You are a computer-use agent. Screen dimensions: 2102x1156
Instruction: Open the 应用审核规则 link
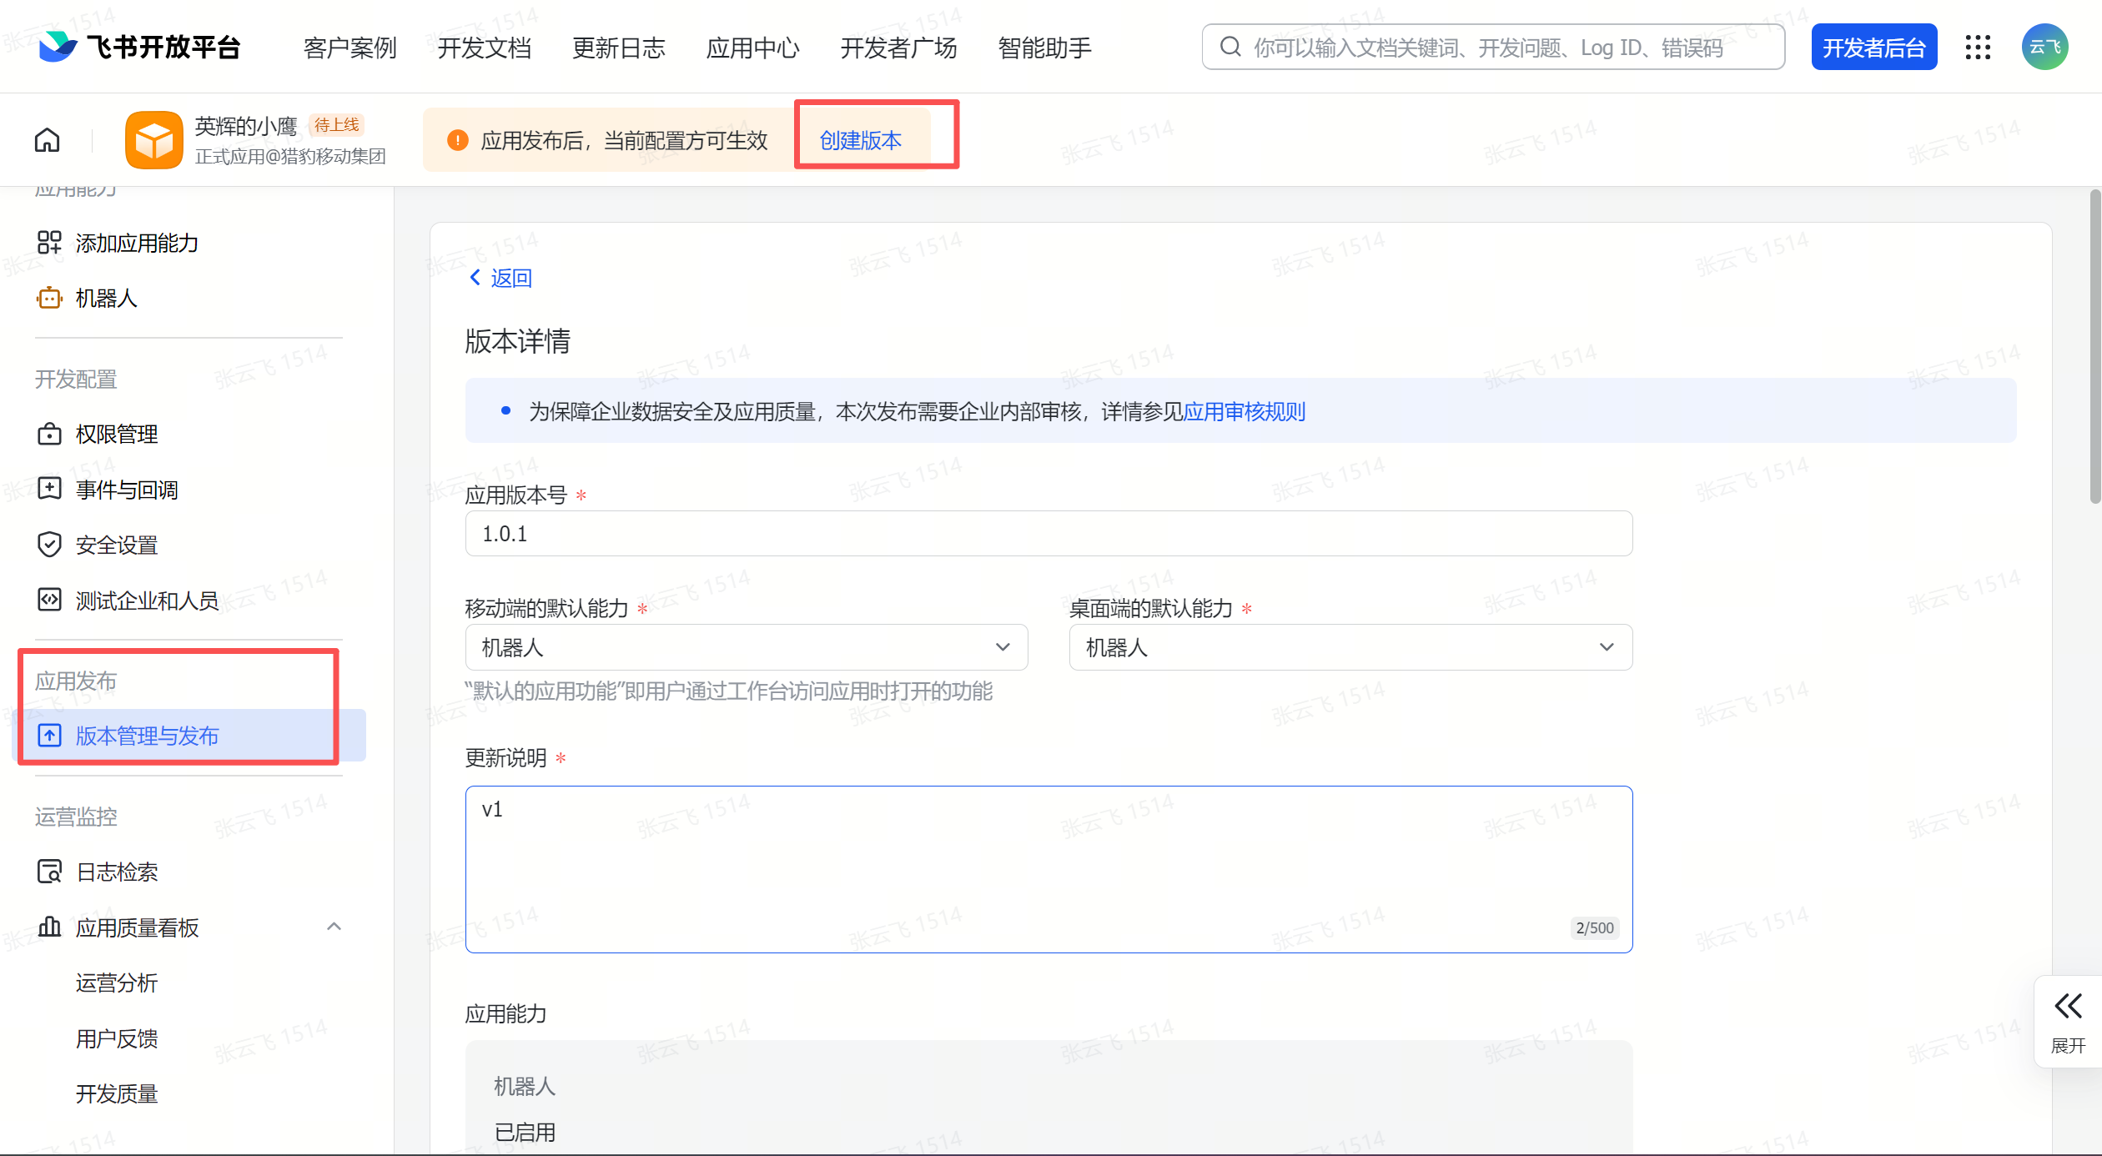pyautogui.click(x=1244, y=411)
